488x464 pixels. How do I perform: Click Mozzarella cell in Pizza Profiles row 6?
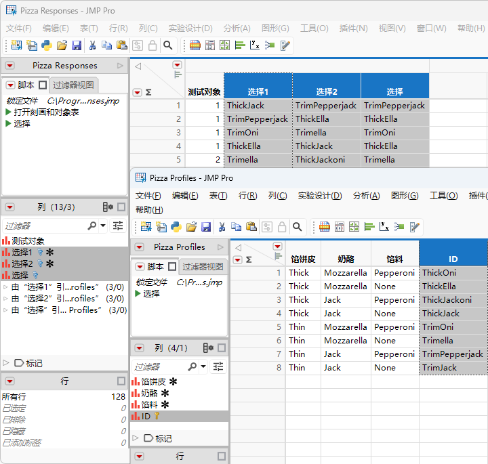346,341
